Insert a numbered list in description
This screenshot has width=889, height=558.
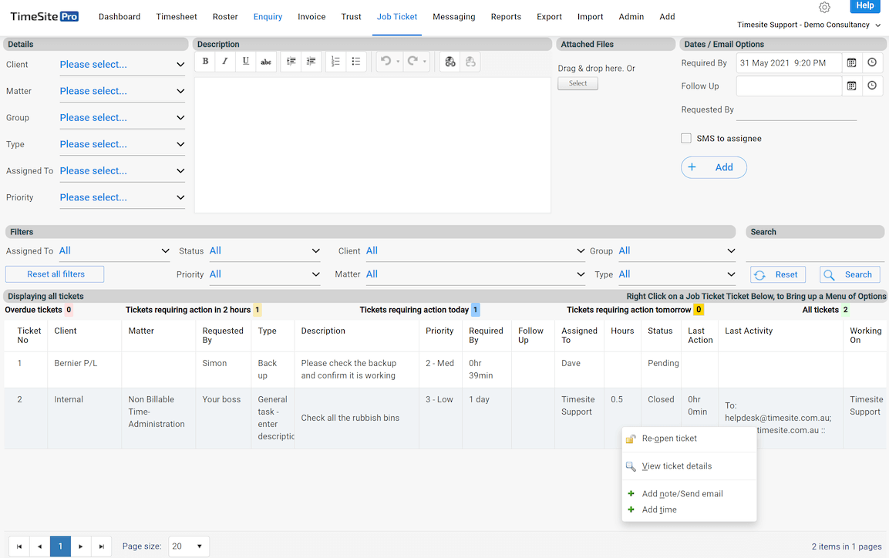click(x=335, y=61)
